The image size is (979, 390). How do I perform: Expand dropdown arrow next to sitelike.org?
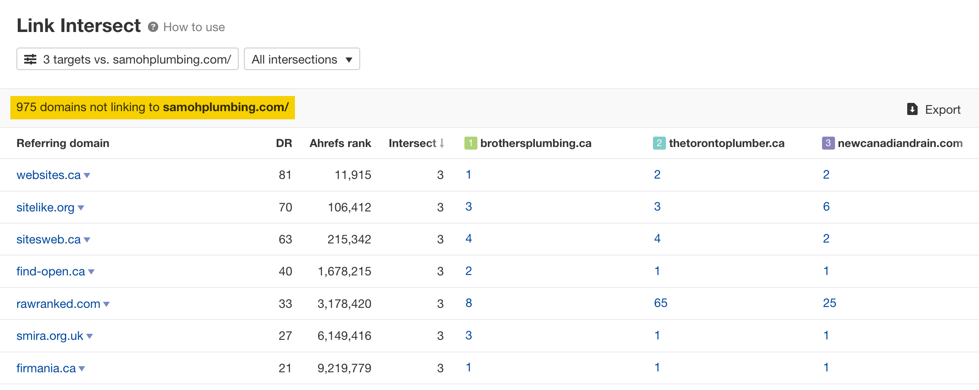pos(81,208)
